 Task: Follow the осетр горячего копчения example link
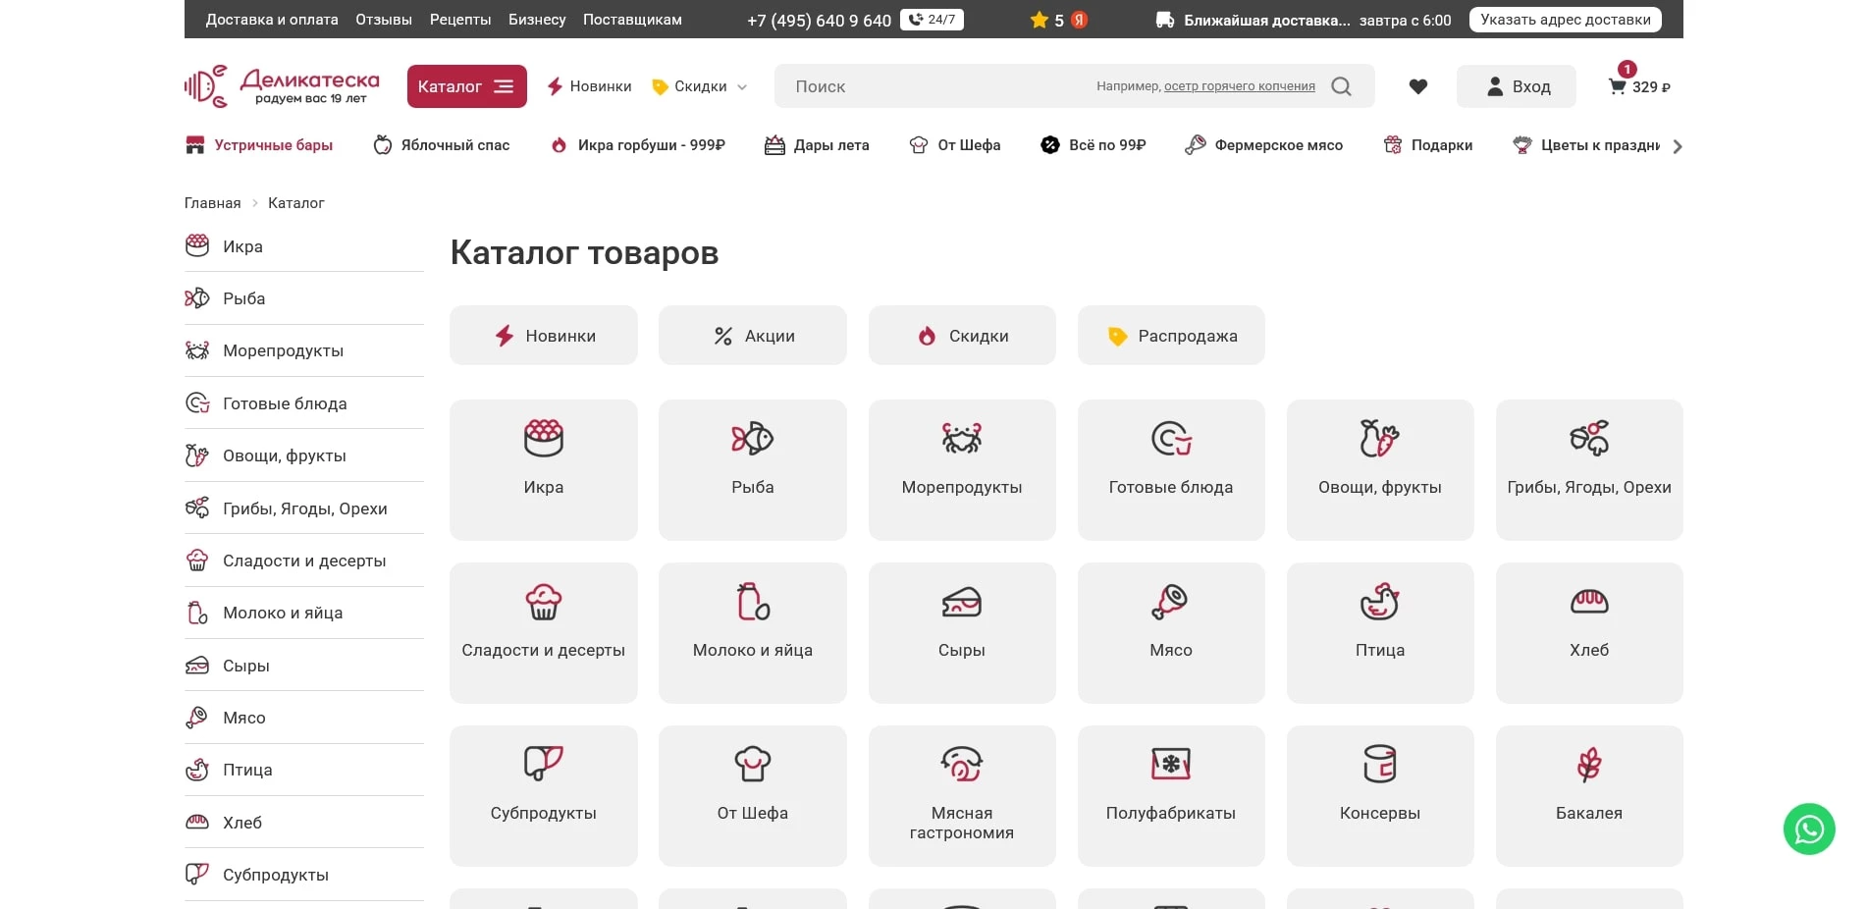(x=1239, y=86)
